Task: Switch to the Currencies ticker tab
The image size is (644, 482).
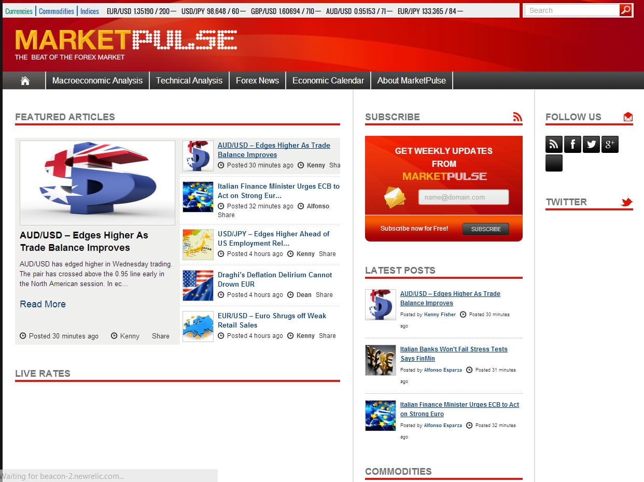Action: tap(19, 11)
